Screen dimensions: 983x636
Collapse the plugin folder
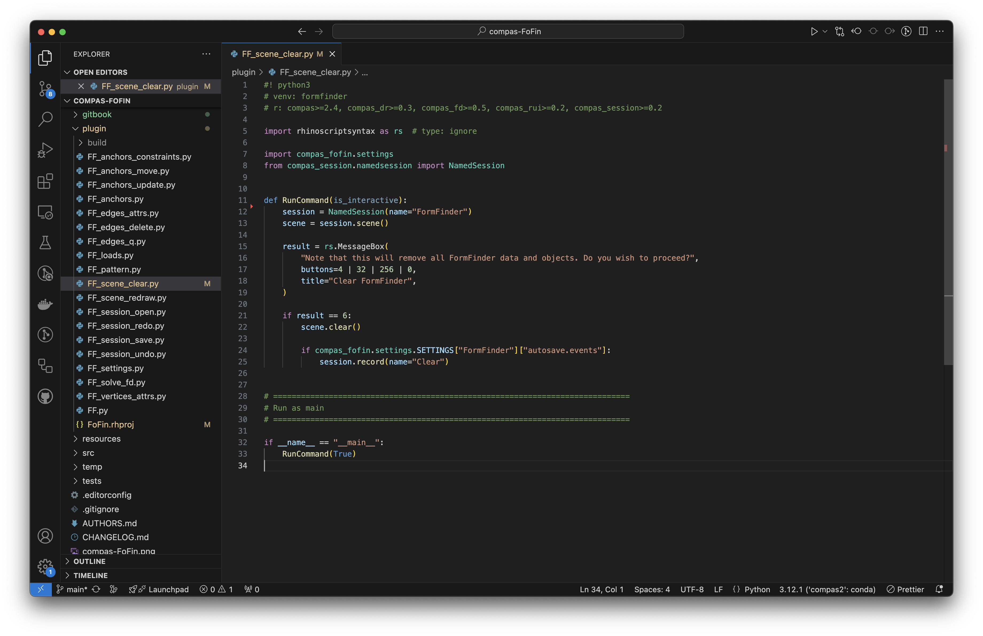[94, 128]
